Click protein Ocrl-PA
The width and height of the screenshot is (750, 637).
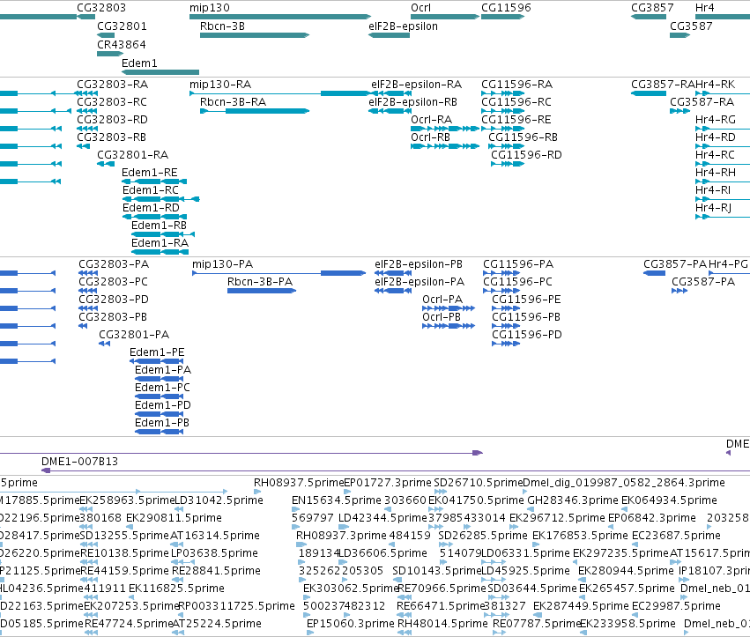(449, 308)
